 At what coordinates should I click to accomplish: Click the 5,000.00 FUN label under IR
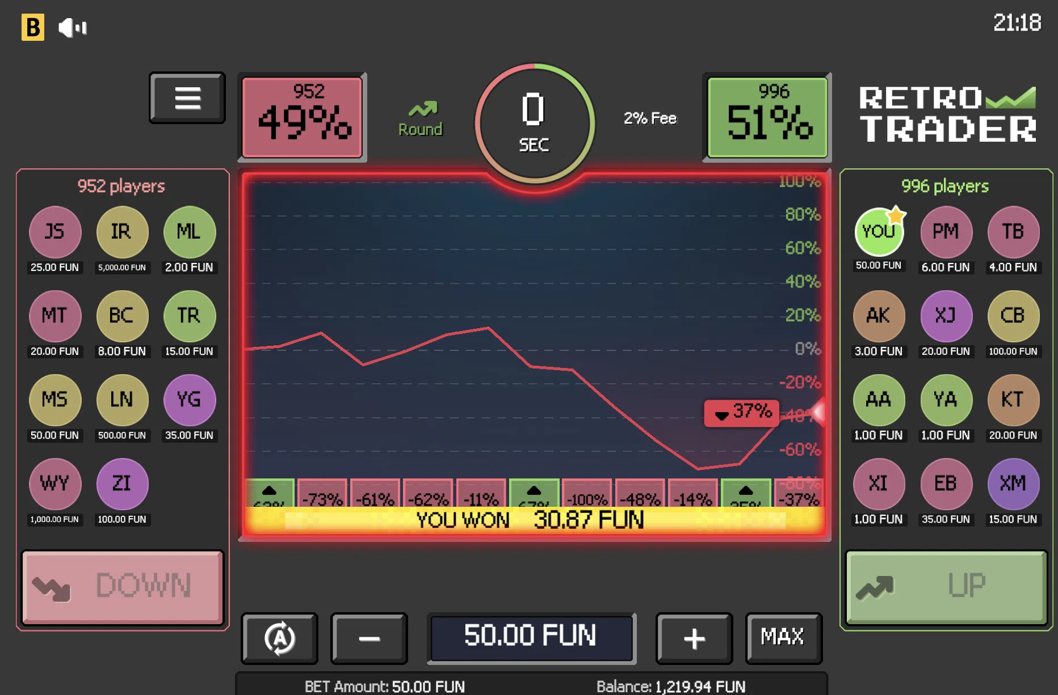(122, 268)
